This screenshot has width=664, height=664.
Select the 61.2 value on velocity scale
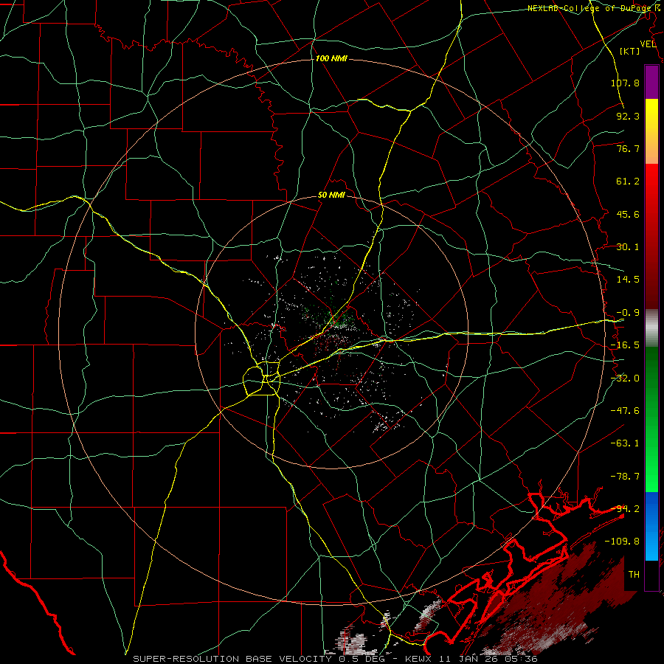point(628,181)
